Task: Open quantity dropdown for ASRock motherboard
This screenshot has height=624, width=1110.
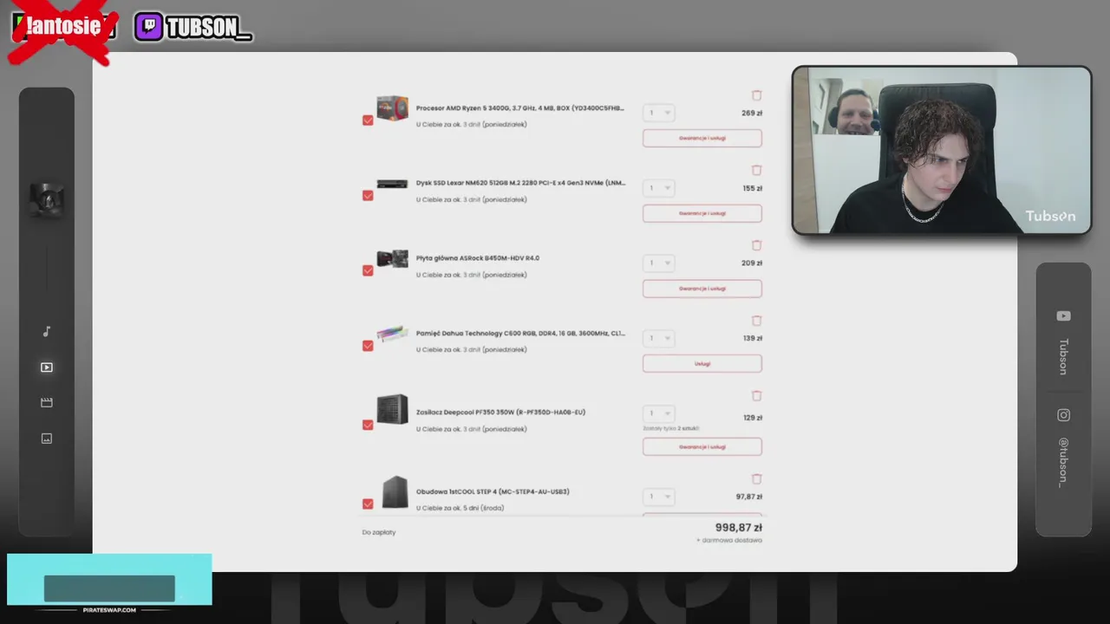Action: pos(659,263)
